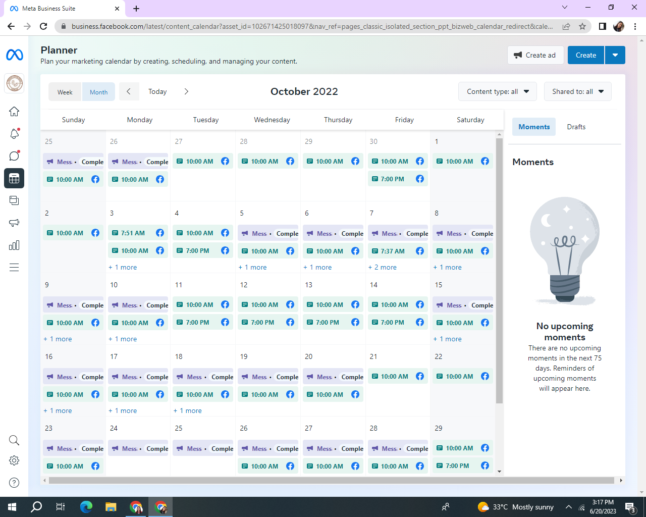The image size is (646, 517).
Task: Click the horizontal scrollbar's right arrow
Action: tap(621, 480)
